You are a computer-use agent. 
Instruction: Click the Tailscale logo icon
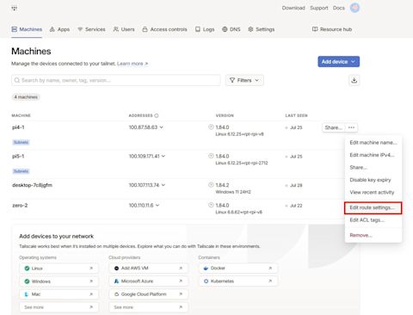point(15,8)
